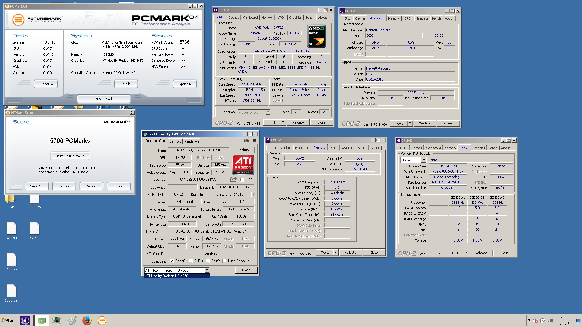Select the 4k.crs desktop file
Screen dimensions: 582x327
point(34,231)
